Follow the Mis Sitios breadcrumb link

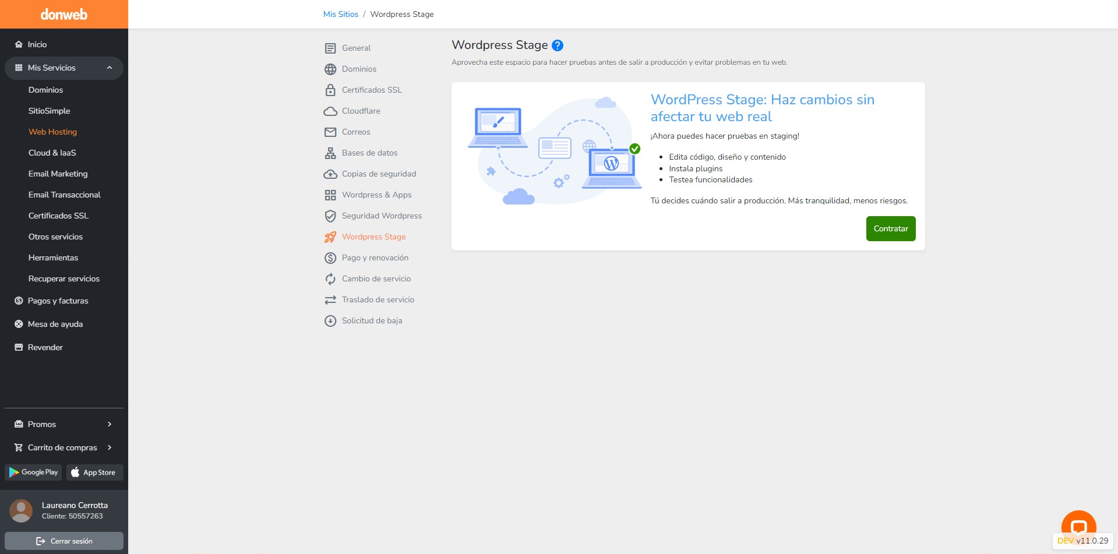(x=341, y=14)
